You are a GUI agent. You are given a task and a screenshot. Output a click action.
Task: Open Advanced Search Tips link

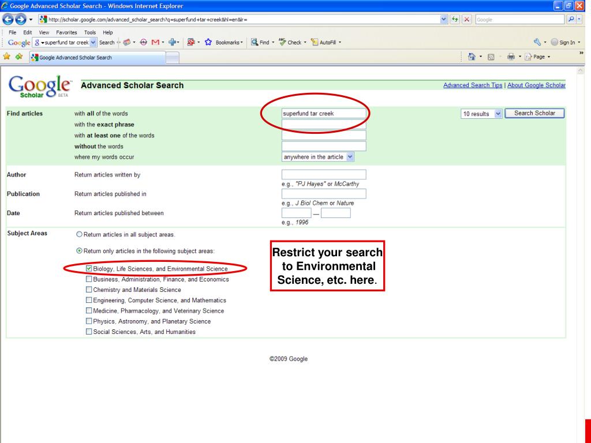point(473,85)
